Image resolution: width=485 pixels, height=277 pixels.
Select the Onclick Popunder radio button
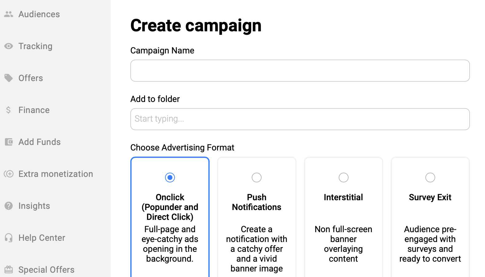click(170, 178)
